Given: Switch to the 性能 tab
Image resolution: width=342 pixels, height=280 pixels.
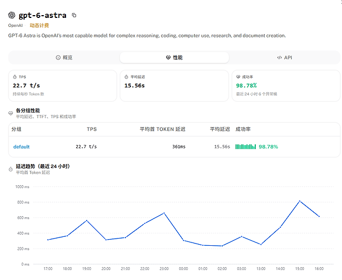Looking at the screenshot, I should point(174,58).
